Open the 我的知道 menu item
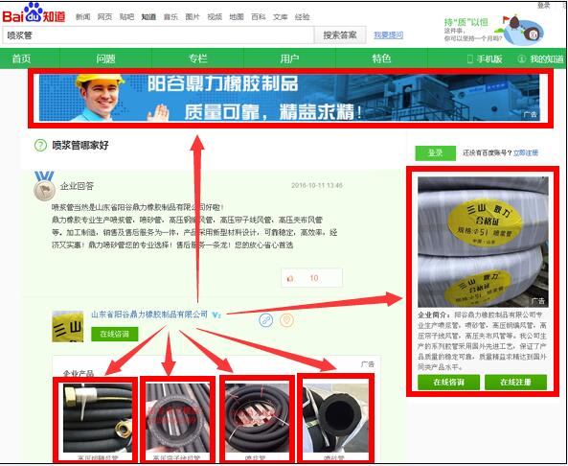The width and height of the screenshot is (568, 466). (541, 58)
